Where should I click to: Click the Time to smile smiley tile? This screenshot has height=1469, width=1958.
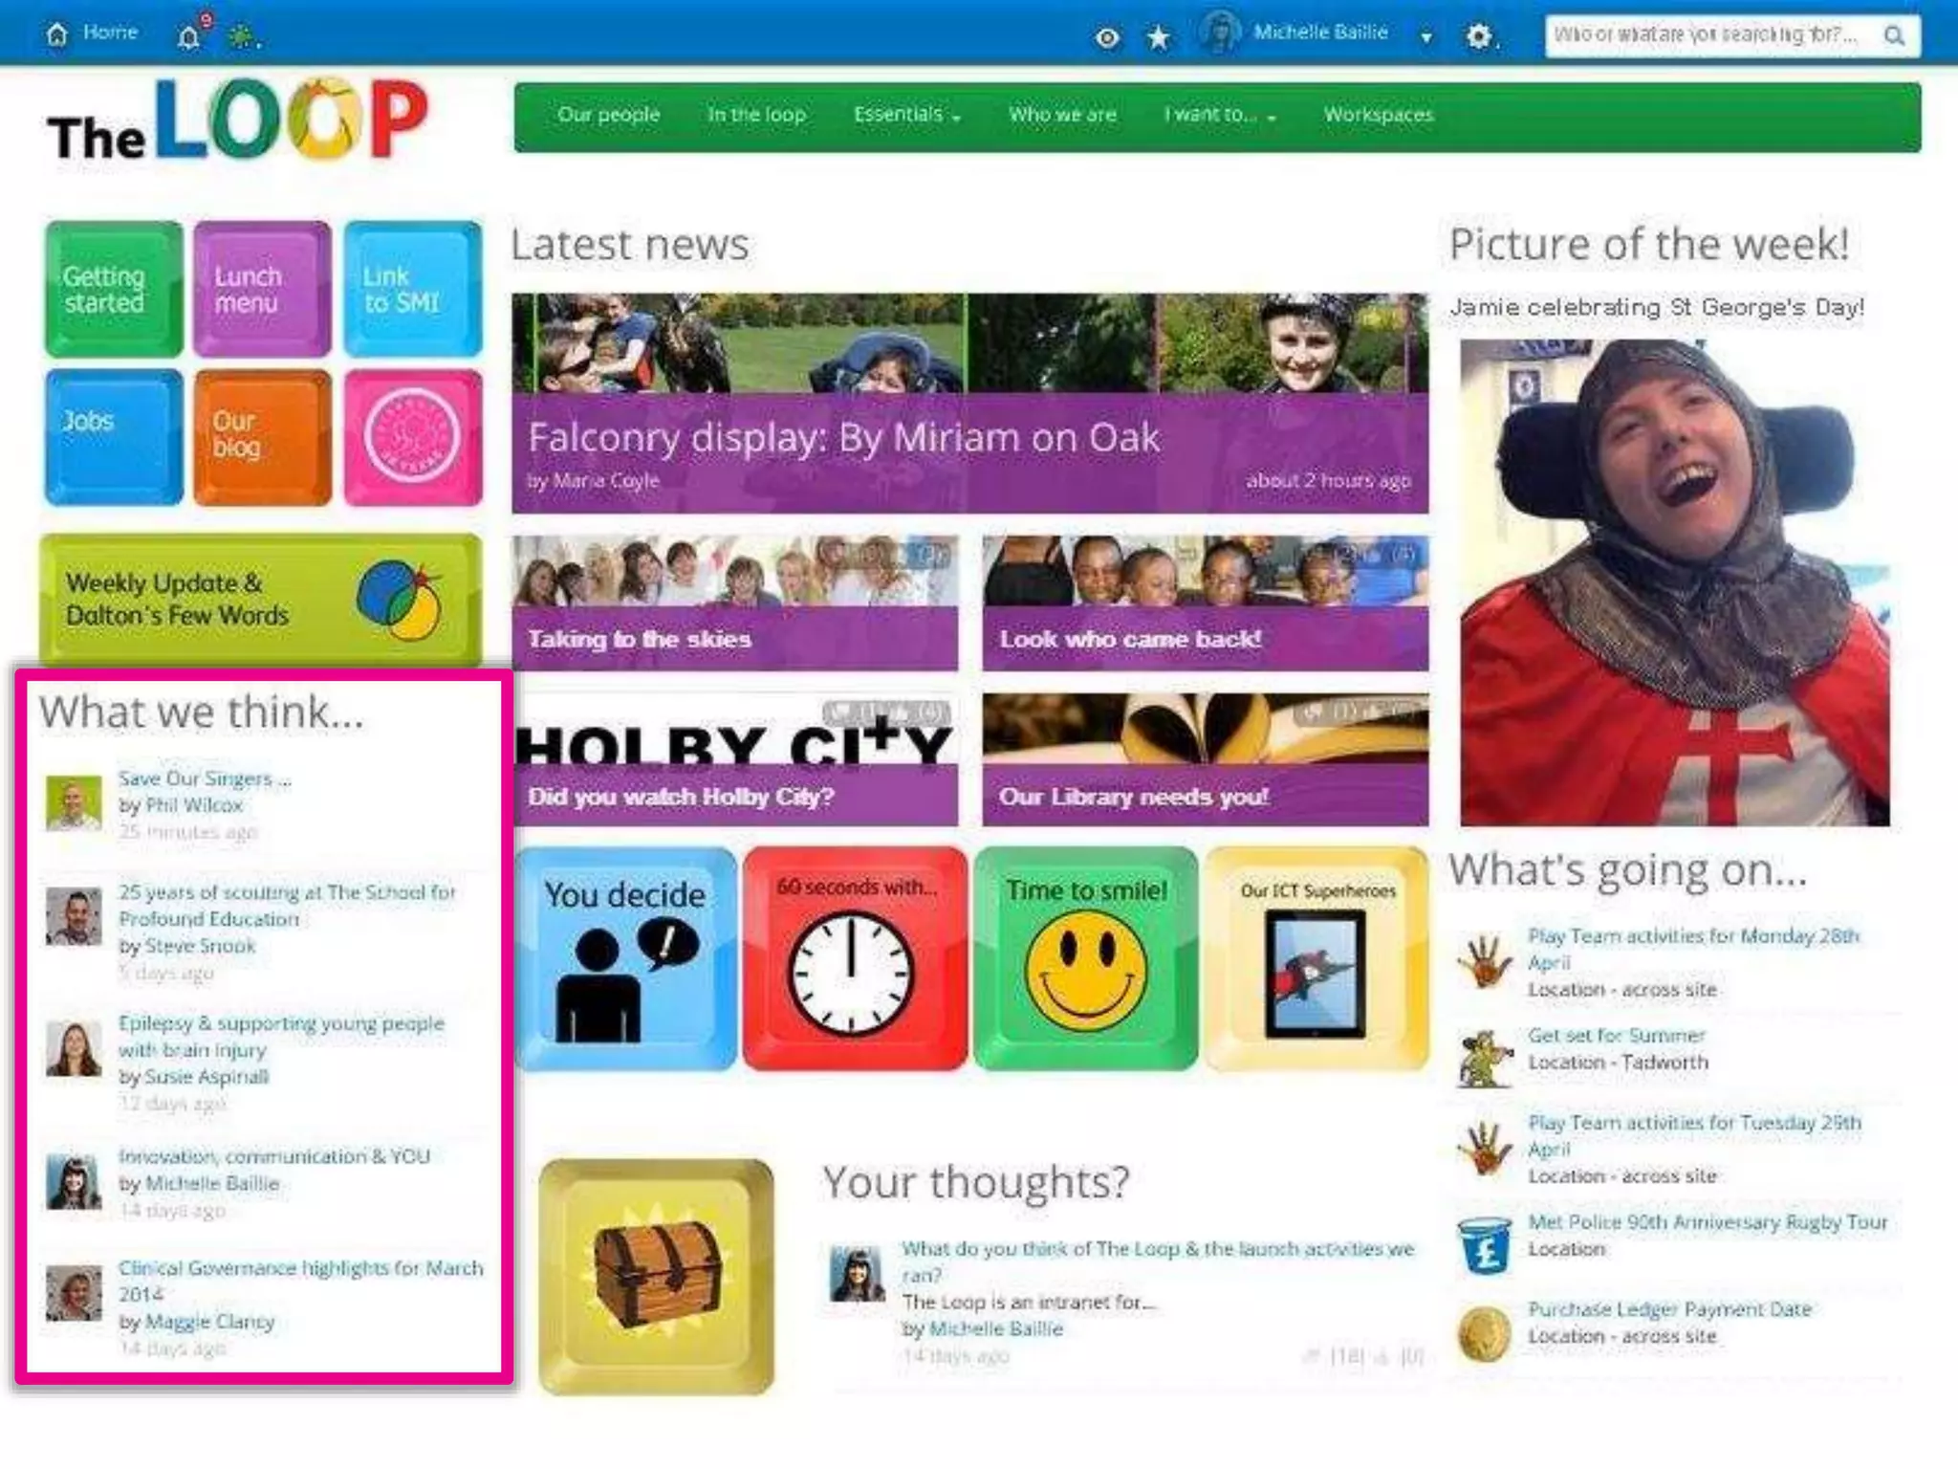point(1086,958)
